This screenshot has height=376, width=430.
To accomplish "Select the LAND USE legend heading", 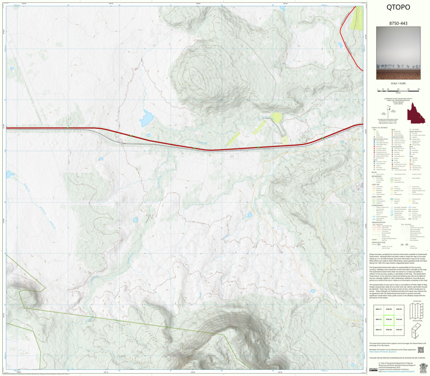I will coord(375,185).
